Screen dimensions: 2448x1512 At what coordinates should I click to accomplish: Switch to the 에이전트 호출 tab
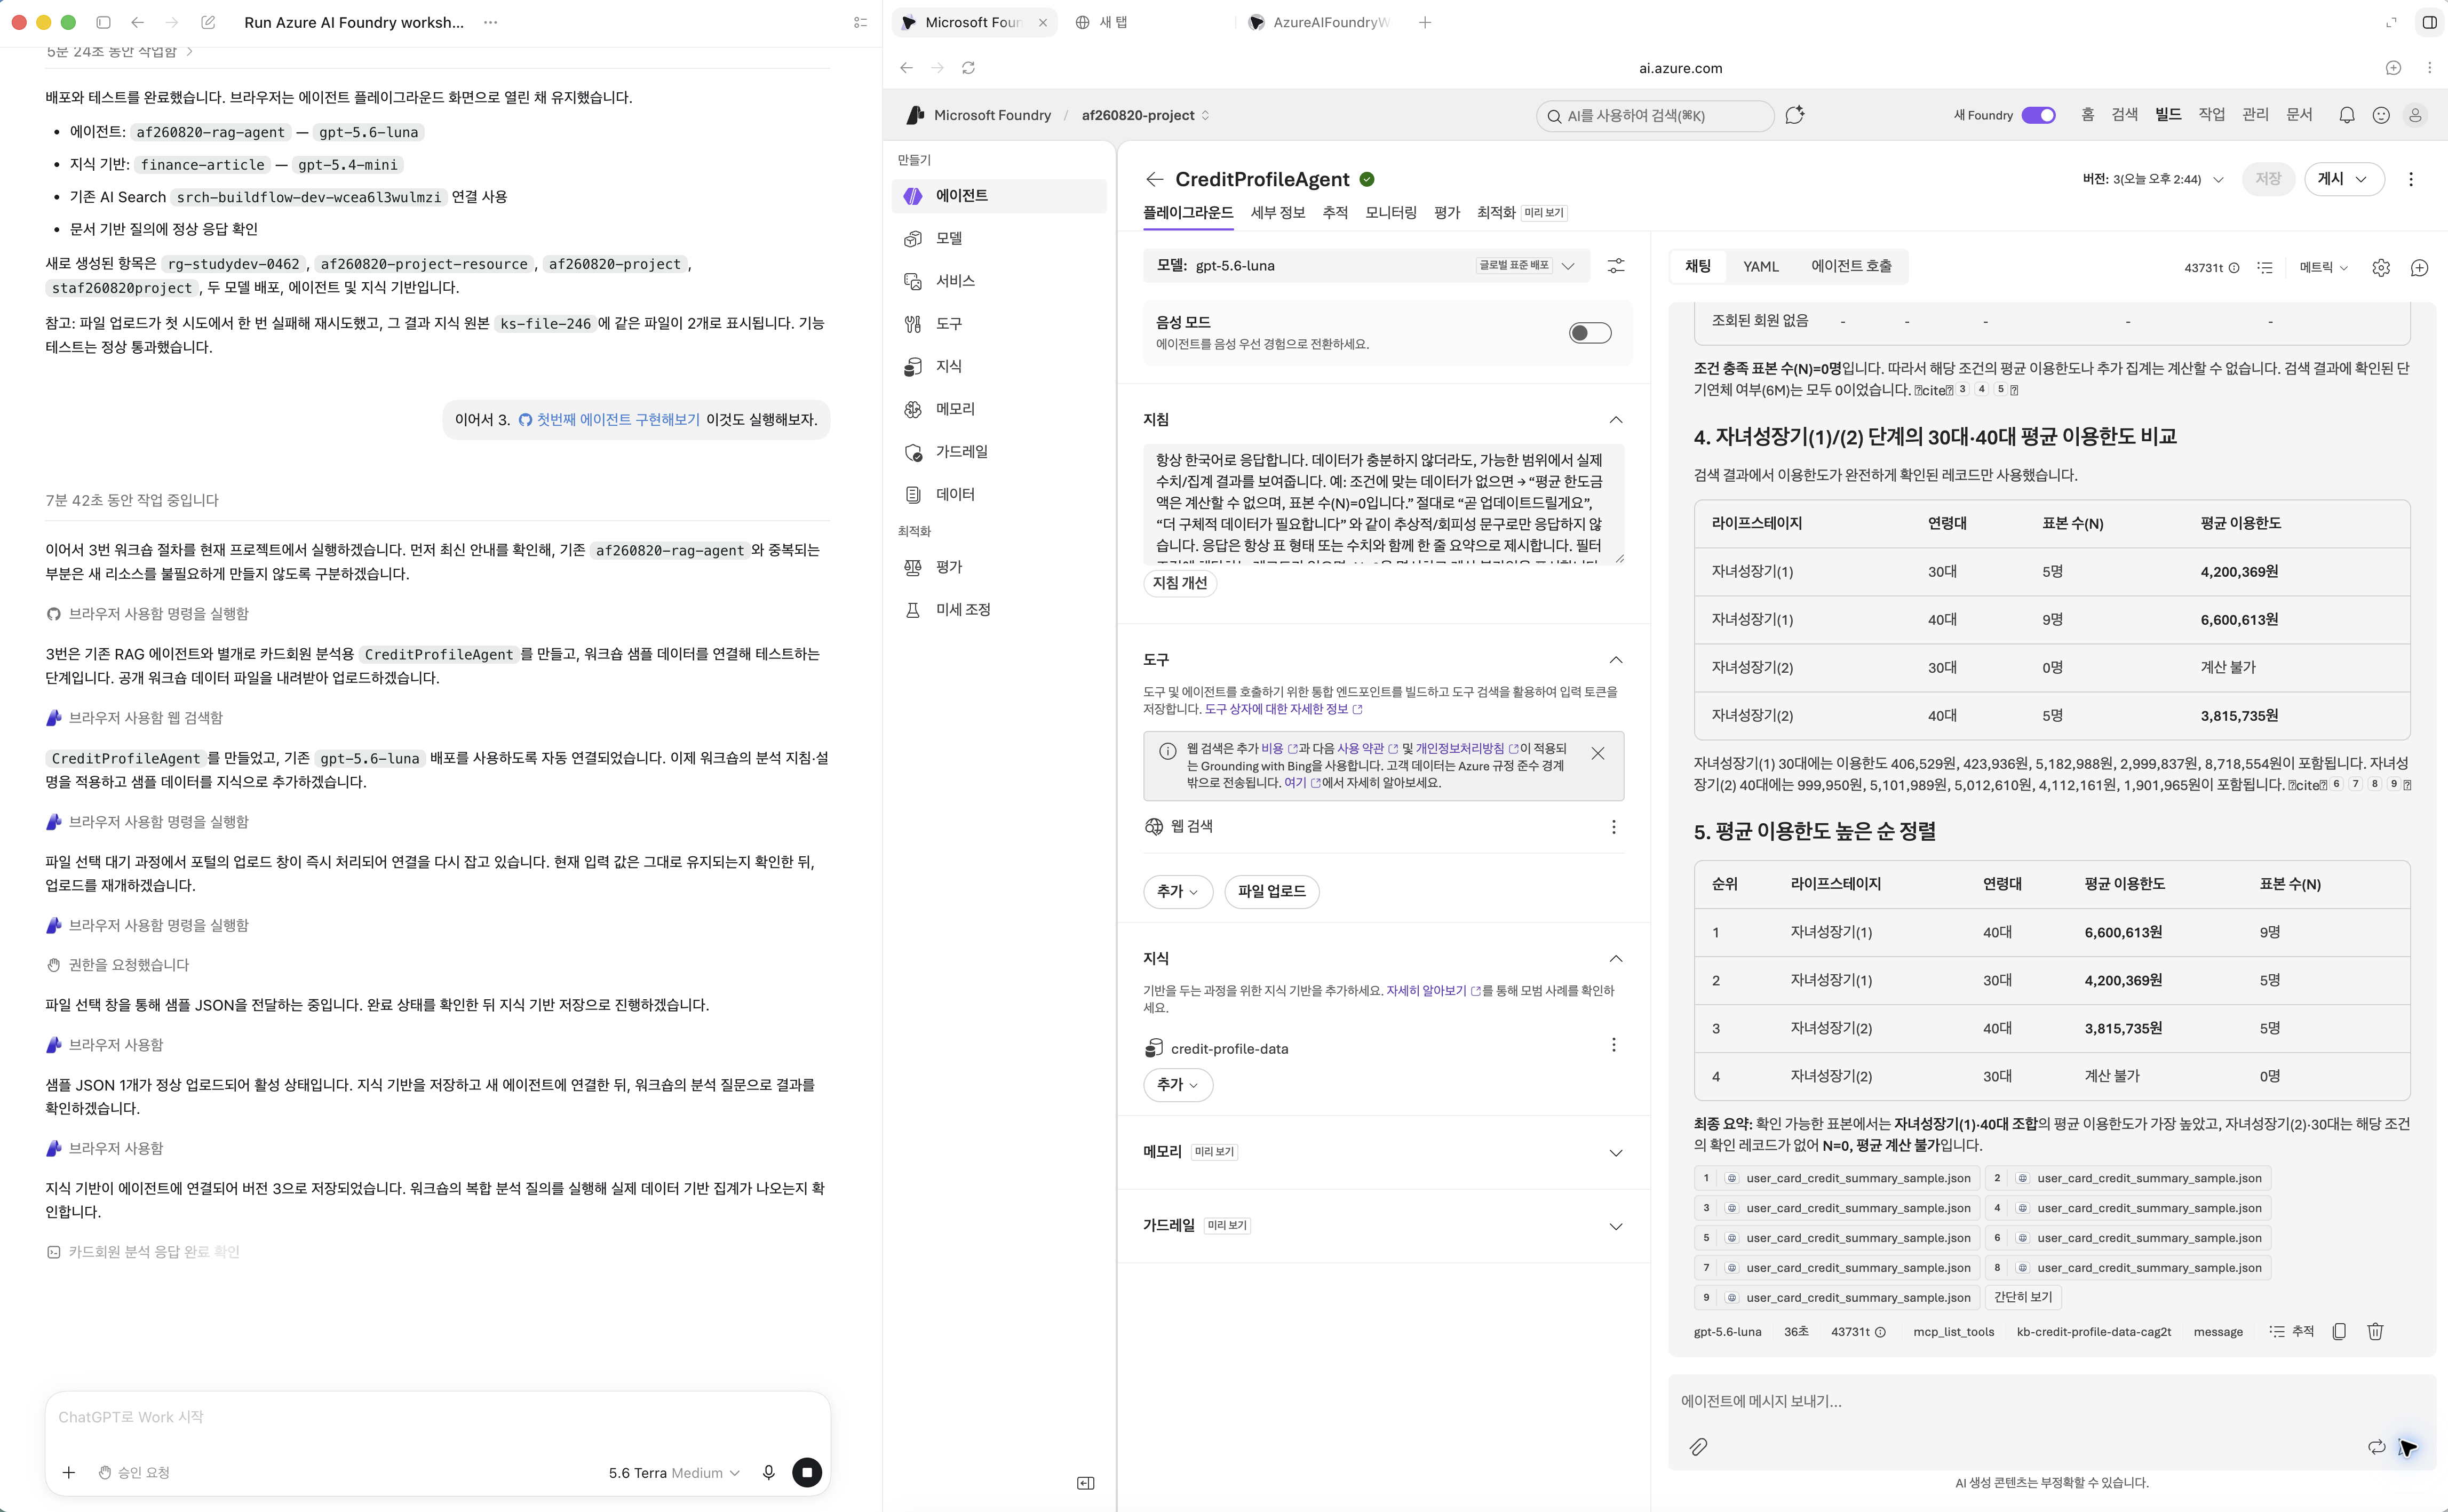[x=1851, y=267]
